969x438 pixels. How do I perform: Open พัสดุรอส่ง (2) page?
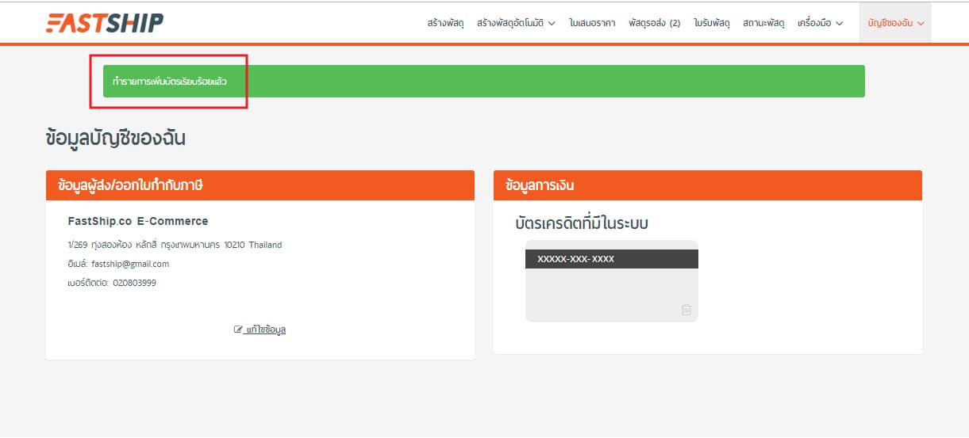(x=654, y=23)
